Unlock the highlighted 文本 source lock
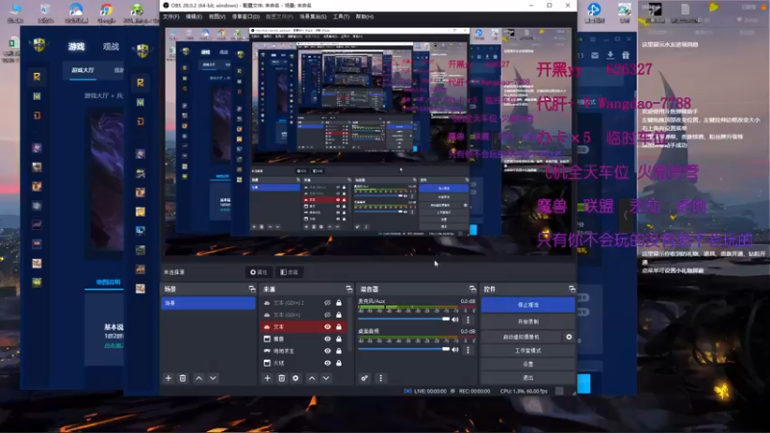This screenshot has height=433, width=770. 339,326
